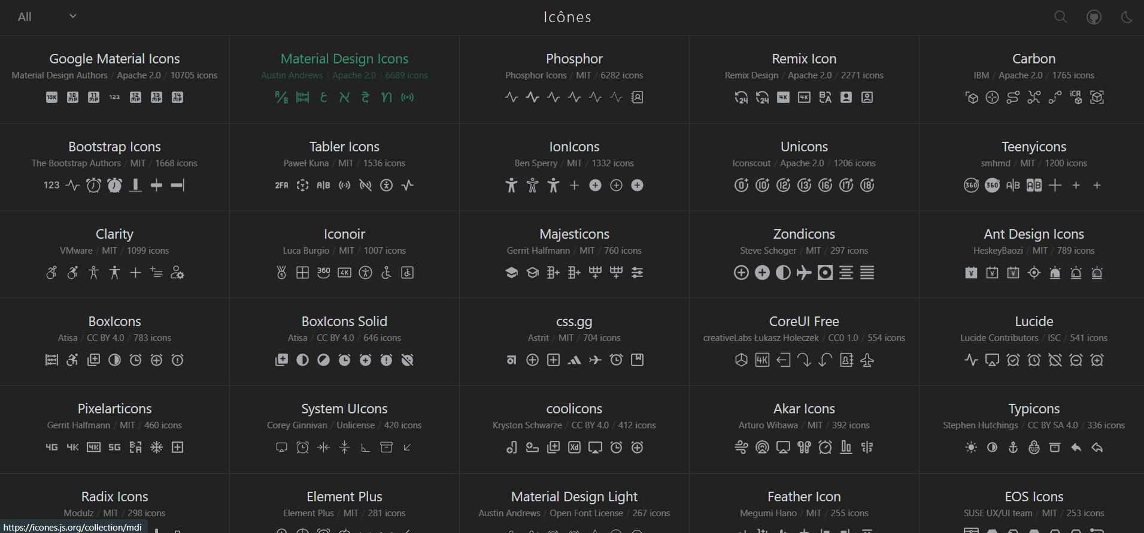This screenshot has width=1144, height=533.
Task: Click the music note icon in coolicons
Action: coord(511,447)
